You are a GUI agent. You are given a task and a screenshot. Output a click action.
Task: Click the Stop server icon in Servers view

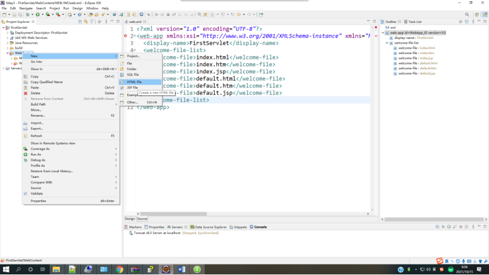(461, 227)
